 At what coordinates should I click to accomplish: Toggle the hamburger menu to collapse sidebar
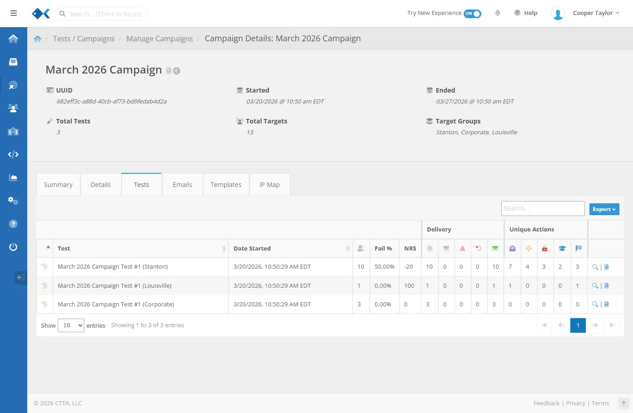(x=14, y=13)
